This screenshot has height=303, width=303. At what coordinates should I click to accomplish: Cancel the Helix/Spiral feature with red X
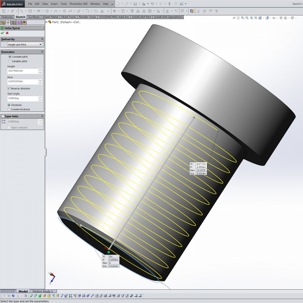[7, 33]
